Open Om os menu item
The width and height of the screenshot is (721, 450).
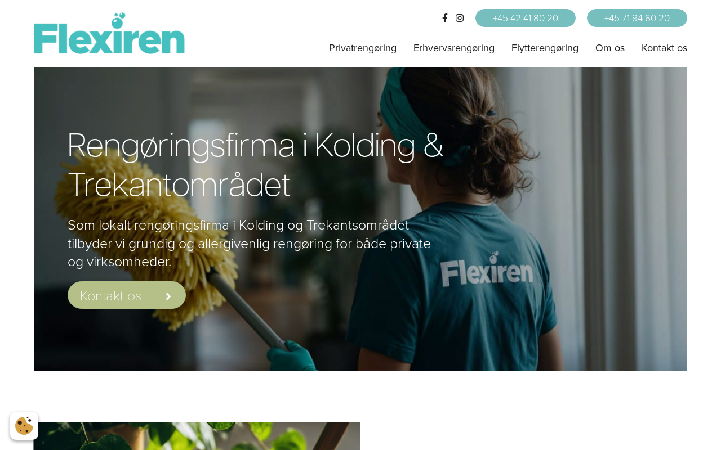[x=610, y=48]
